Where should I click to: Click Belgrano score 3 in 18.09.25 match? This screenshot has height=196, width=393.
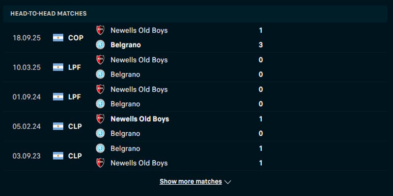pyautogui.click(x=261, y=45)
